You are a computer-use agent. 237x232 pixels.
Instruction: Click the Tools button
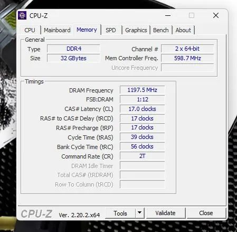[120, 213]
